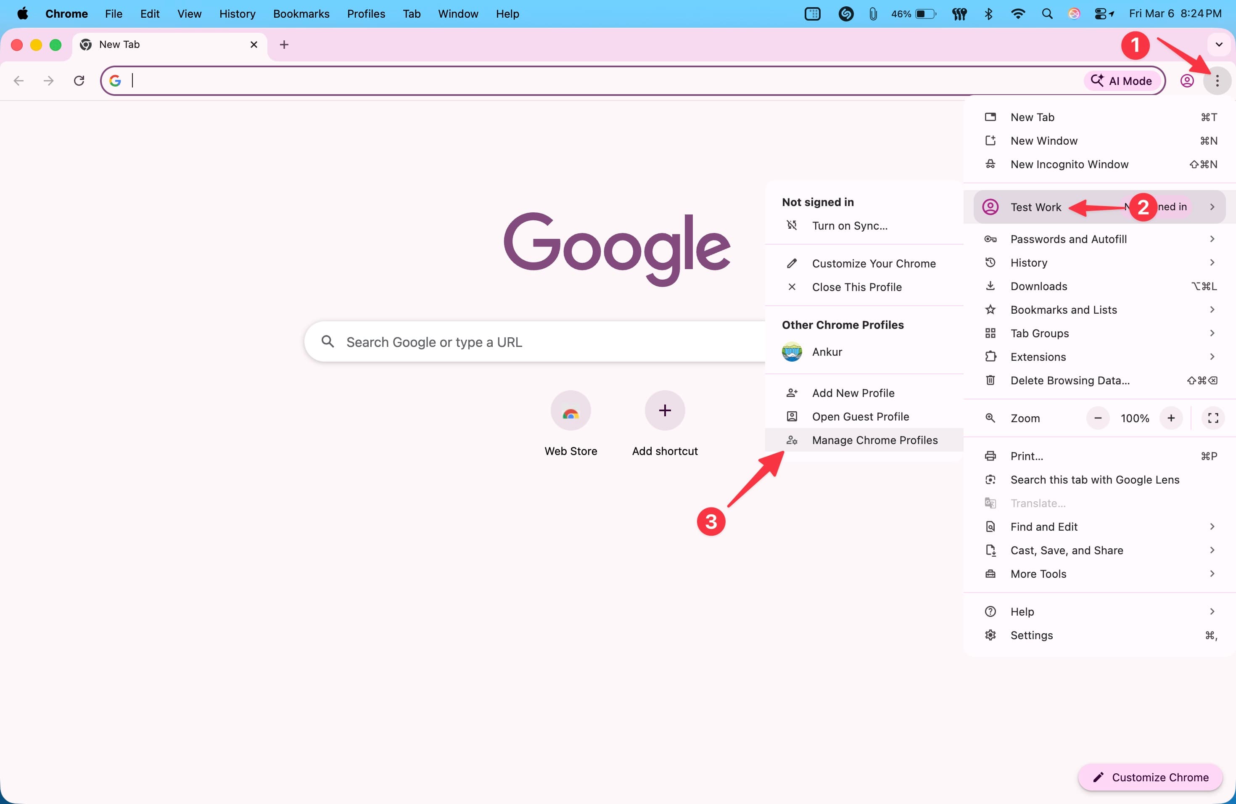Select Manage Chrome Profiles
This screenshot has width=1236, height=804.
(874, 440)
